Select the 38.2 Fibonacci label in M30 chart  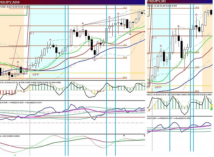[x=125, y=45]
